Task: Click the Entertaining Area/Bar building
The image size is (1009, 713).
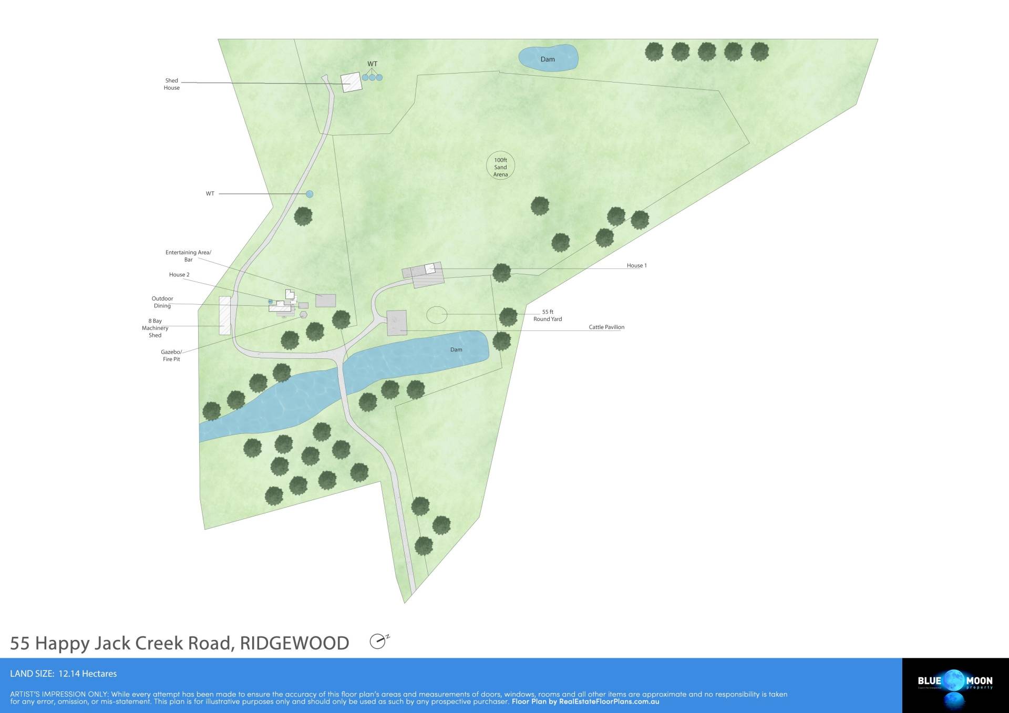Action: point(325,300)
